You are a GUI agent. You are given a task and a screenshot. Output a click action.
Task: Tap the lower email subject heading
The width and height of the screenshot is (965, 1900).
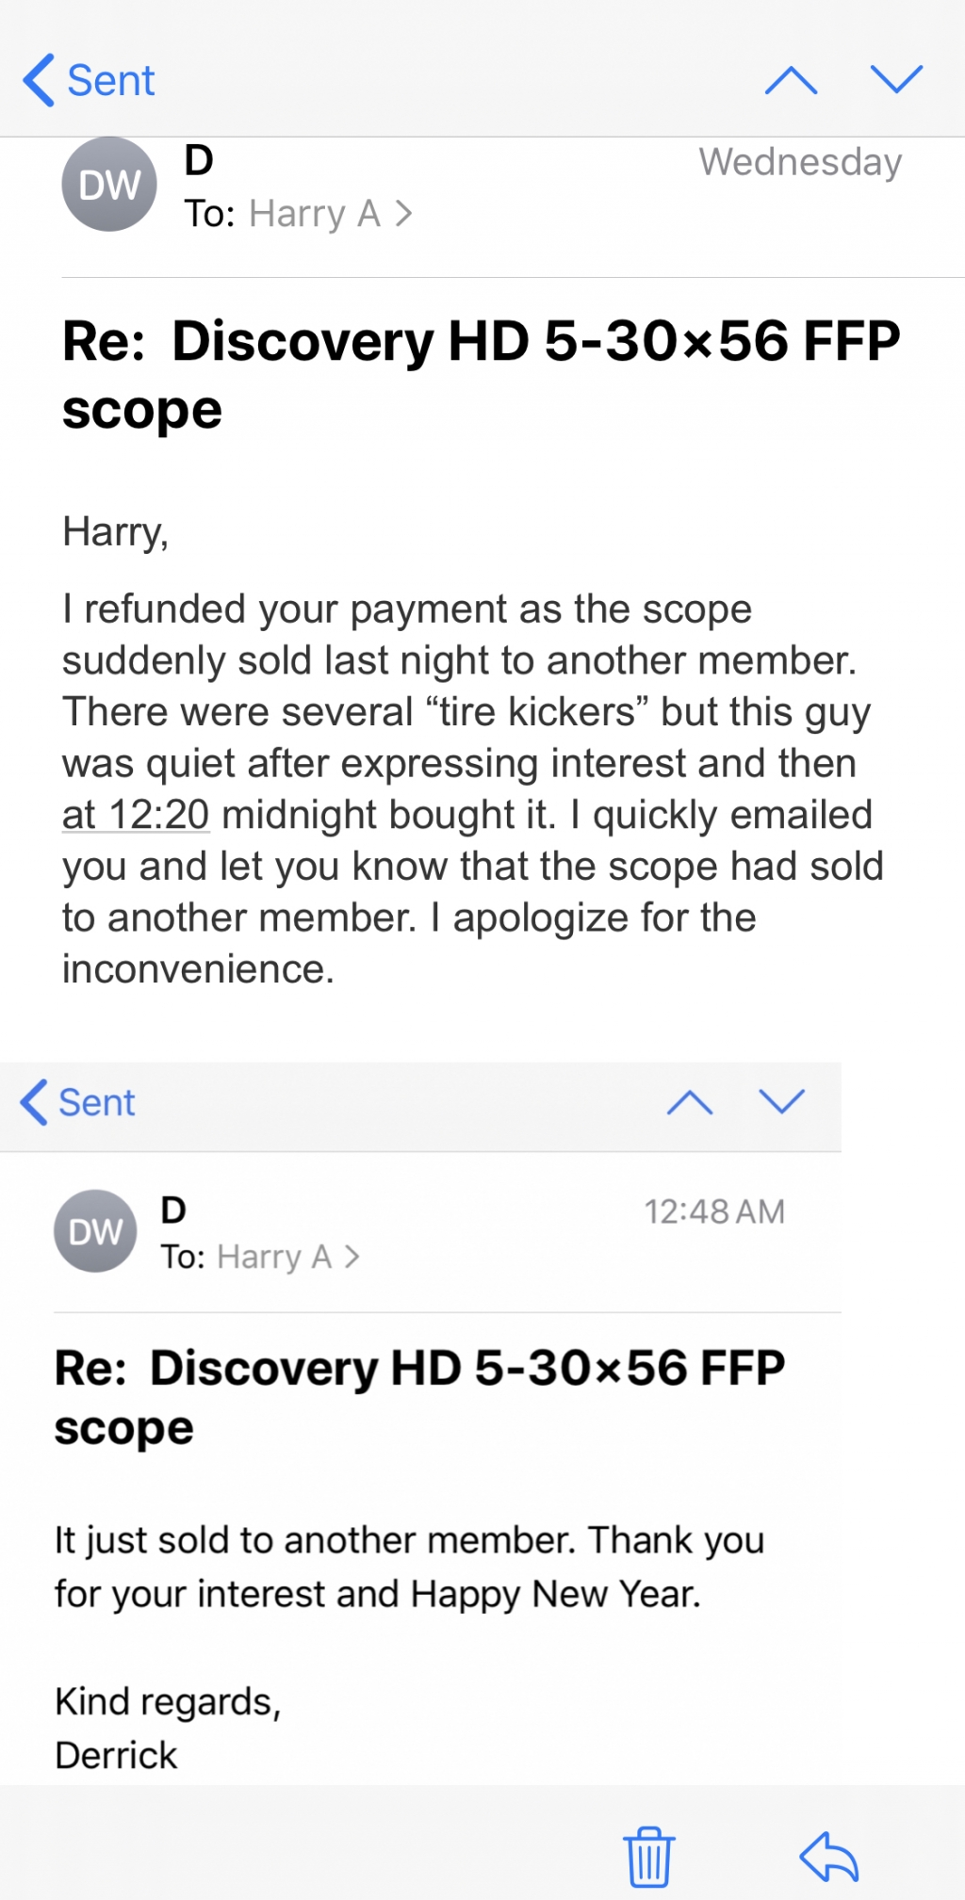tap(419, 1397)
